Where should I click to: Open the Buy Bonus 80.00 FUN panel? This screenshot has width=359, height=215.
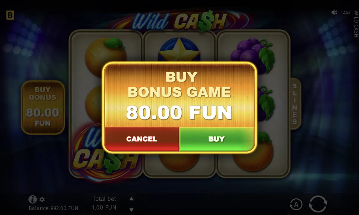point(43,107)
